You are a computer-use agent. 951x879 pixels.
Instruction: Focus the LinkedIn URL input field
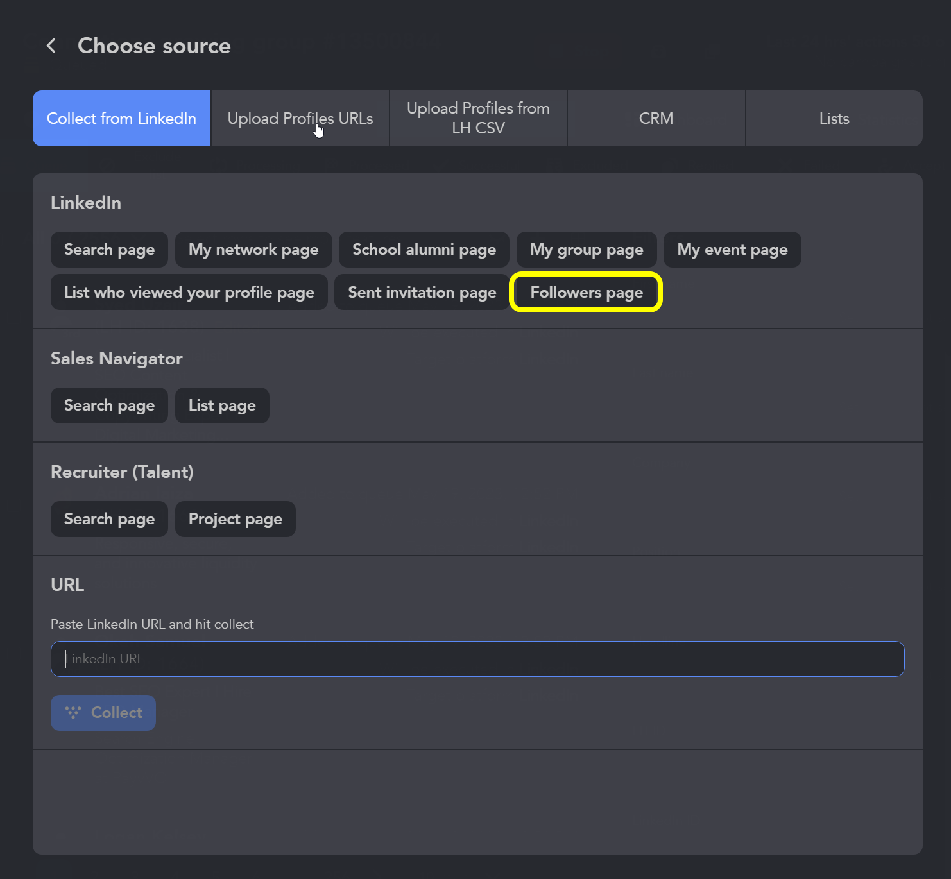coord(477,659)
